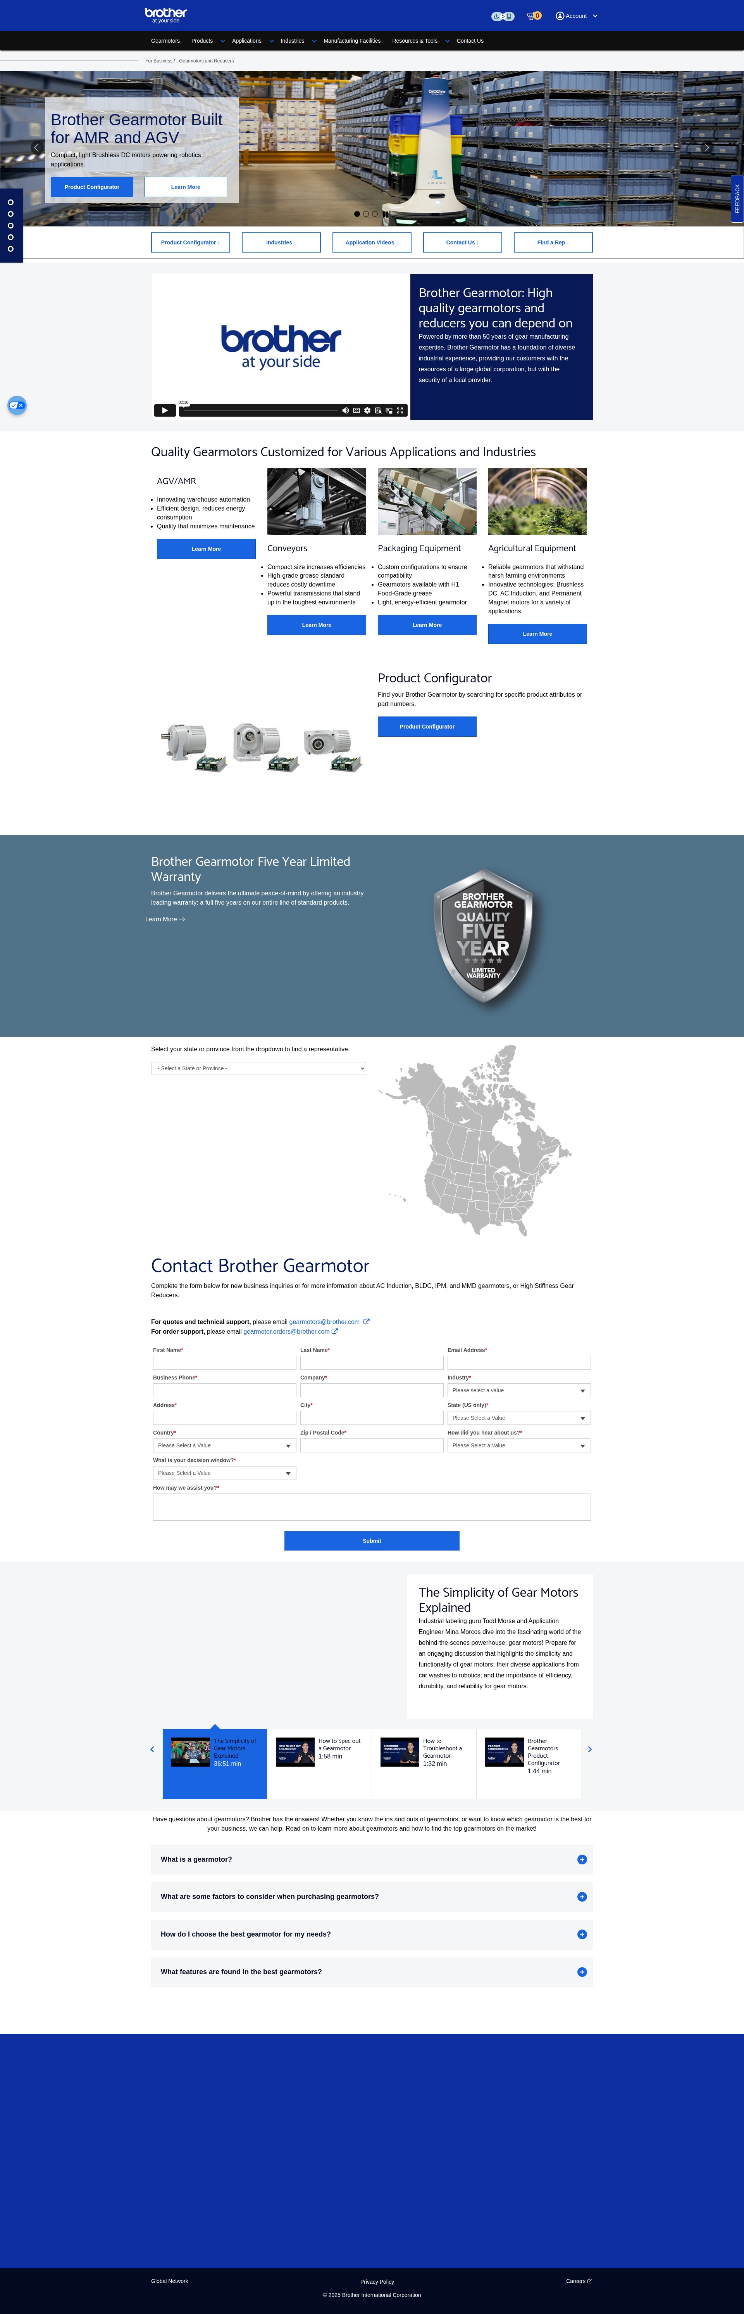744x2314 pixels.
Task: Jump to Industries anchor button
Action: pos(281,242)
